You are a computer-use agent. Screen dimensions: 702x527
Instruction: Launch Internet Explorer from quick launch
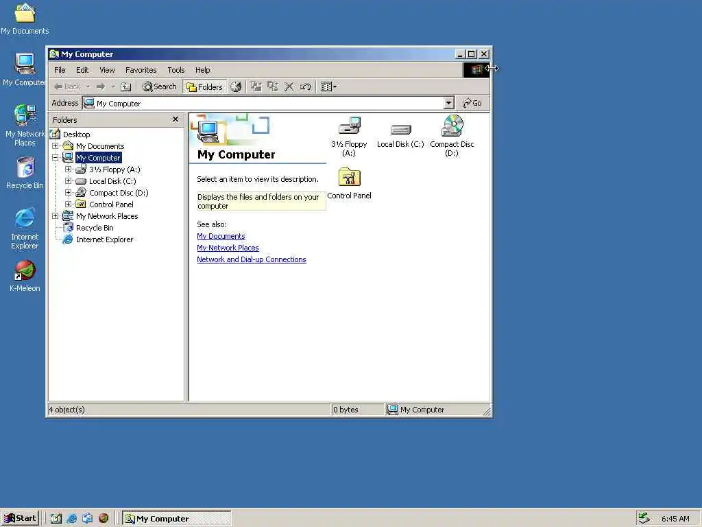coord(71,518)
